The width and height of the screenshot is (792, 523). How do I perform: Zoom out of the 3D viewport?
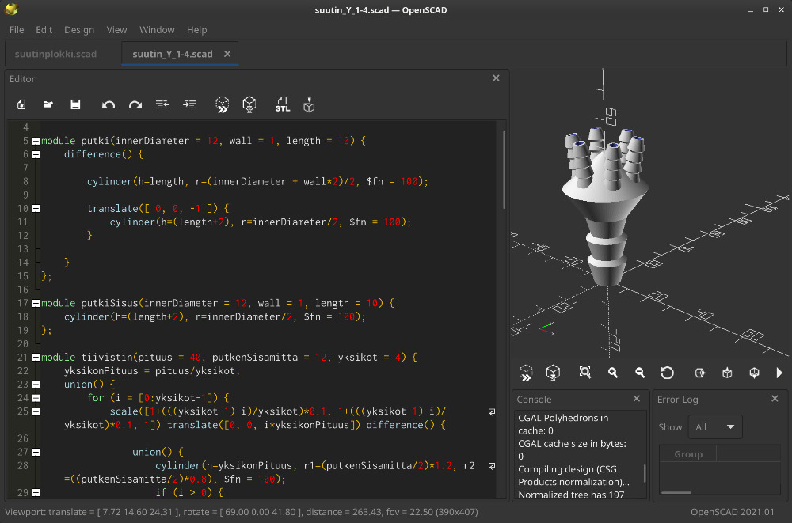pos(640,372)
